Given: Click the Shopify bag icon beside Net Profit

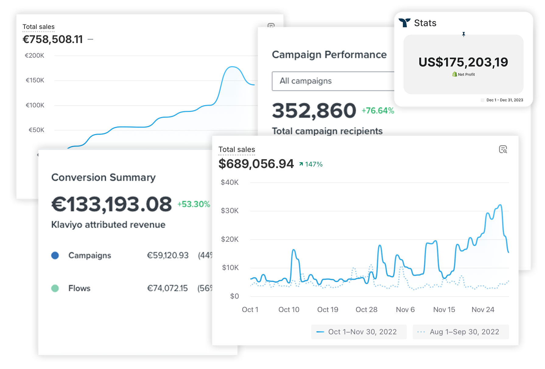Looking at the screenshot, I should (x=454, y=74).
